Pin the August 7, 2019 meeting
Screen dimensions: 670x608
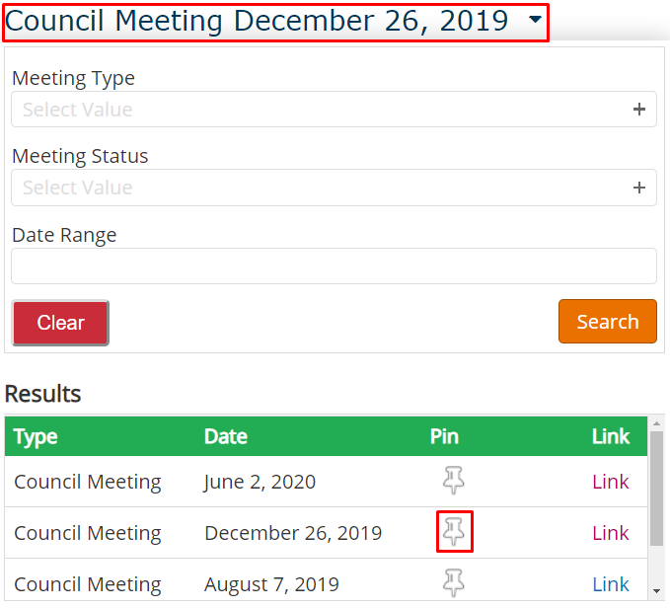pos(453,582)
